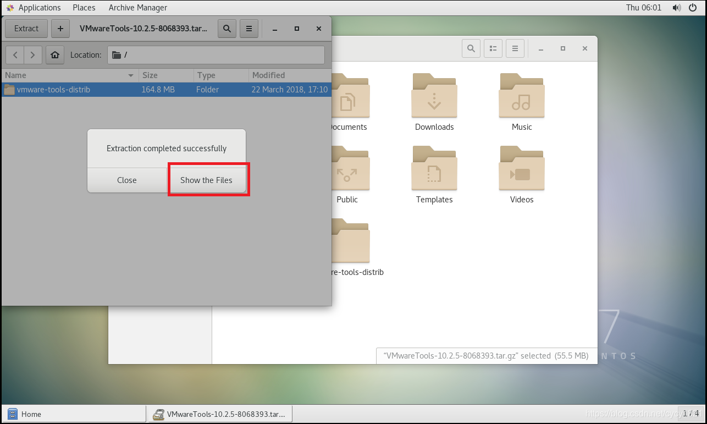Minimize the Archive Manager window
Screen dimensions: 707x424
click(275, 29)
